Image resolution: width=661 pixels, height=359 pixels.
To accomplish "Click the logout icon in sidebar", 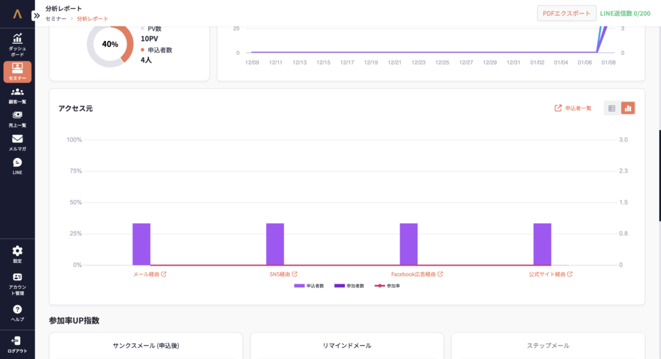I will (17, 340).
